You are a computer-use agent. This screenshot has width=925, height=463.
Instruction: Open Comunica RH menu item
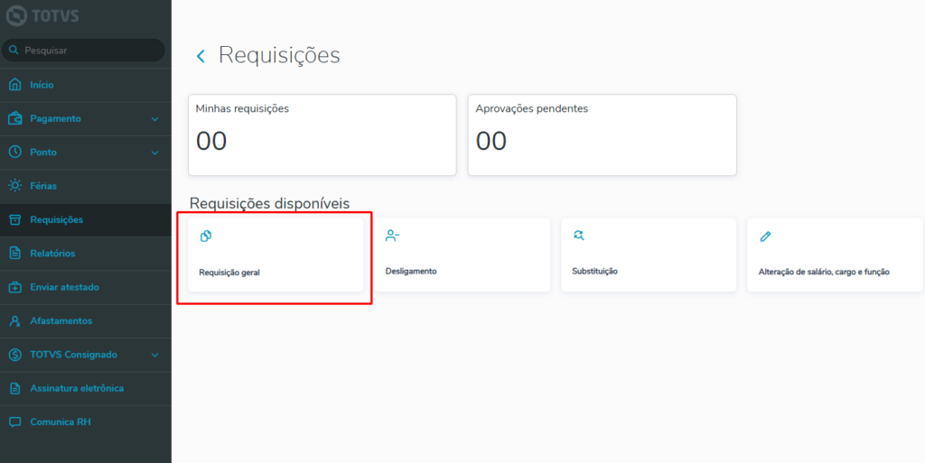[x=60, y=421]
